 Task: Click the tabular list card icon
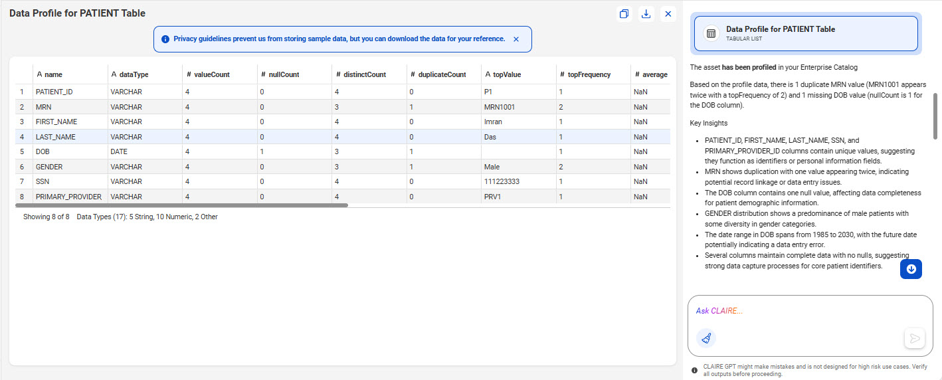pyautogui.click(x=711, y=34)
